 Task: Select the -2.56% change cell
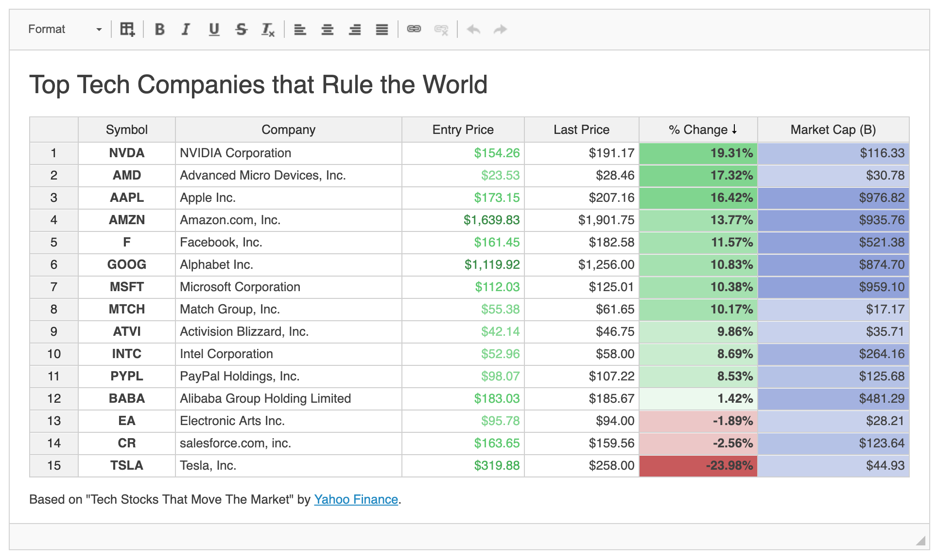click(698, 443)
